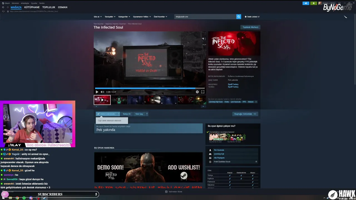Click the İndirmeleri Yönet downloads bar
Viewport: 356px width, 200px height.
174,192
